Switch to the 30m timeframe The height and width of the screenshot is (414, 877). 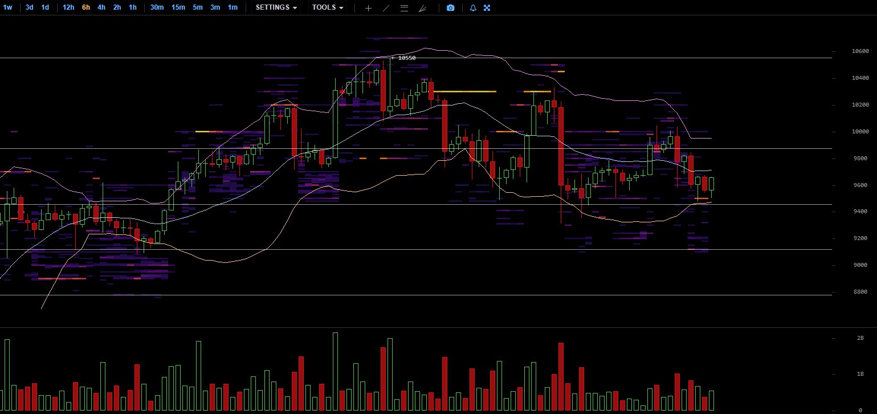point(157,8)
